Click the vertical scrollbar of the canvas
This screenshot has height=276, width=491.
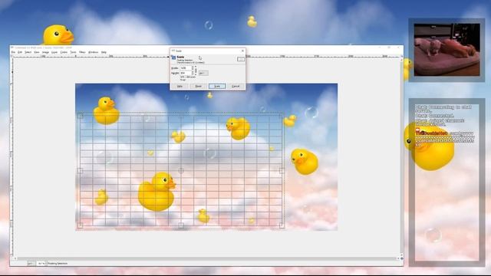click(x=402, y=156)
